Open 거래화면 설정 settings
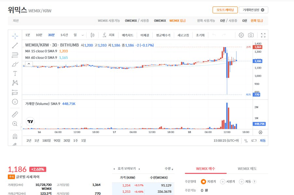Screen dimensions: 294x195 [x=253, y=10]
